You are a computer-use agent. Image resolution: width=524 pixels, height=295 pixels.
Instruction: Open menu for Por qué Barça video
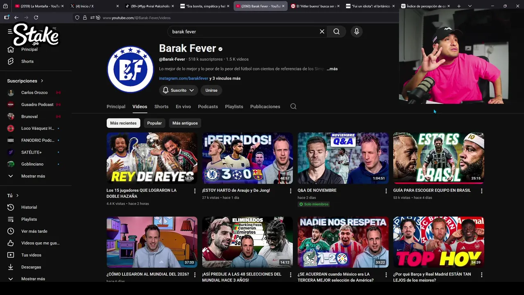point(481,275)
